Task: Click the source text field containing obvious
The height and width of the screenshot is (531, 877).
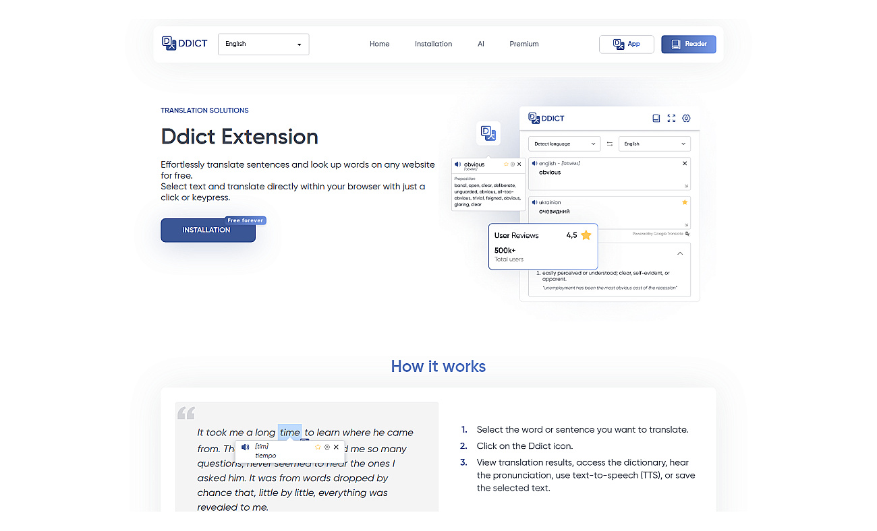Action: [x=610, y=174]
